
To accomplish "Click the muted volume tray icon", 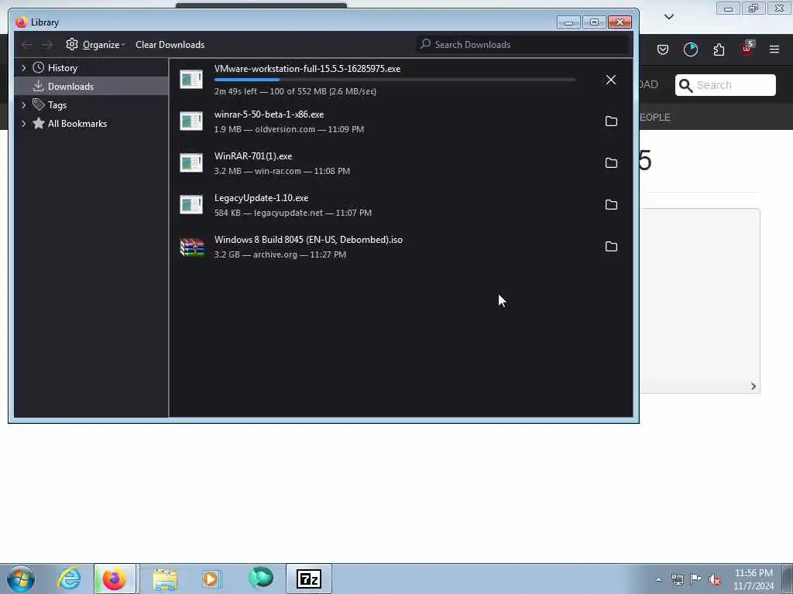I will point(715,580).
